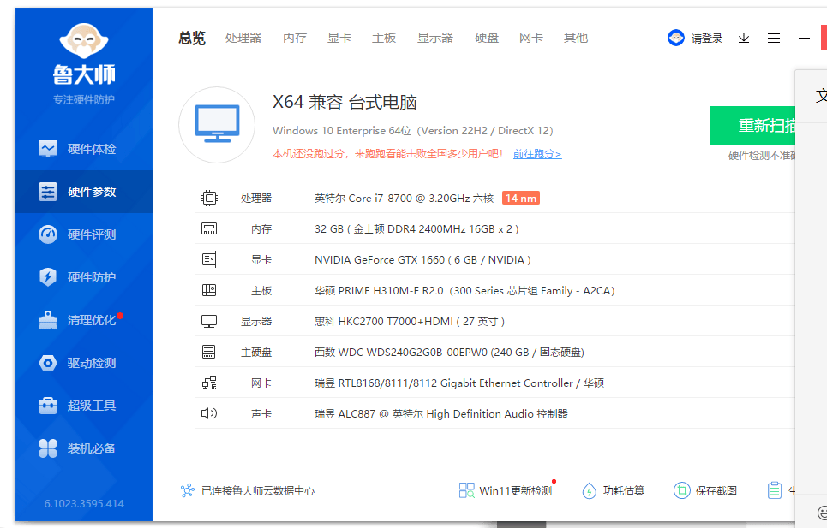Image resolution: width=827 pixels, height=528 pixels.
Task: Open the hamburger main menu
Action: click(x=774, y=38)
